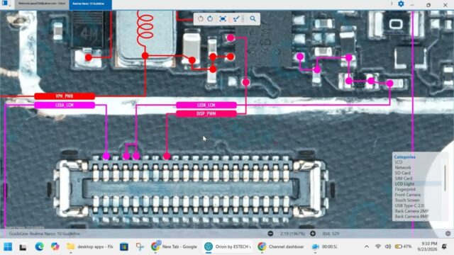
Task: Select USB Type-C 2.0 category
Action: pos(409,205)
